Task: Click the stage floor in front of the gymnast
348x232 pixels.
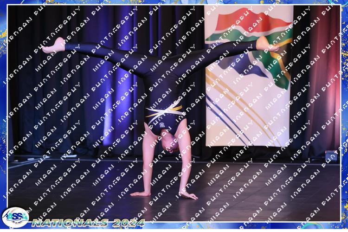Action: pyautogui.click(x=167, y=209)
